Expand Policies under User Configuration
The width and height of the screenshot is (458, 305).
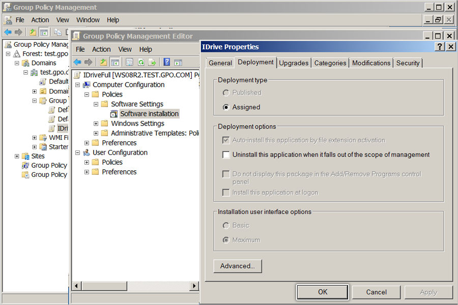(87, 162)
